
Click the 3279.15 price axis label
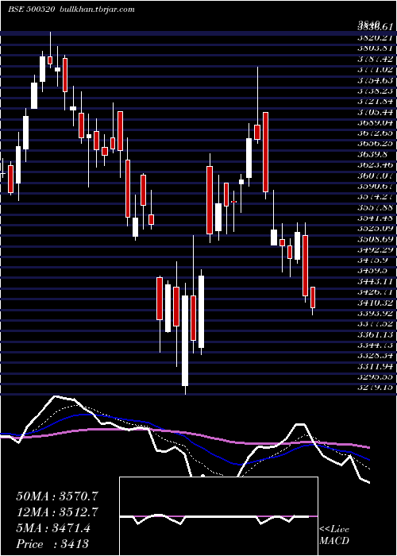(375, 388)
